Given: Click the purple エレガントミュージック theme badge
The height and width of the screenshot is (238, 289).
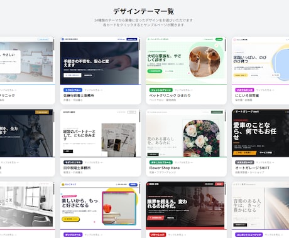Looking at the screenshot, I should pyautogui.click(x=249, y=235).
